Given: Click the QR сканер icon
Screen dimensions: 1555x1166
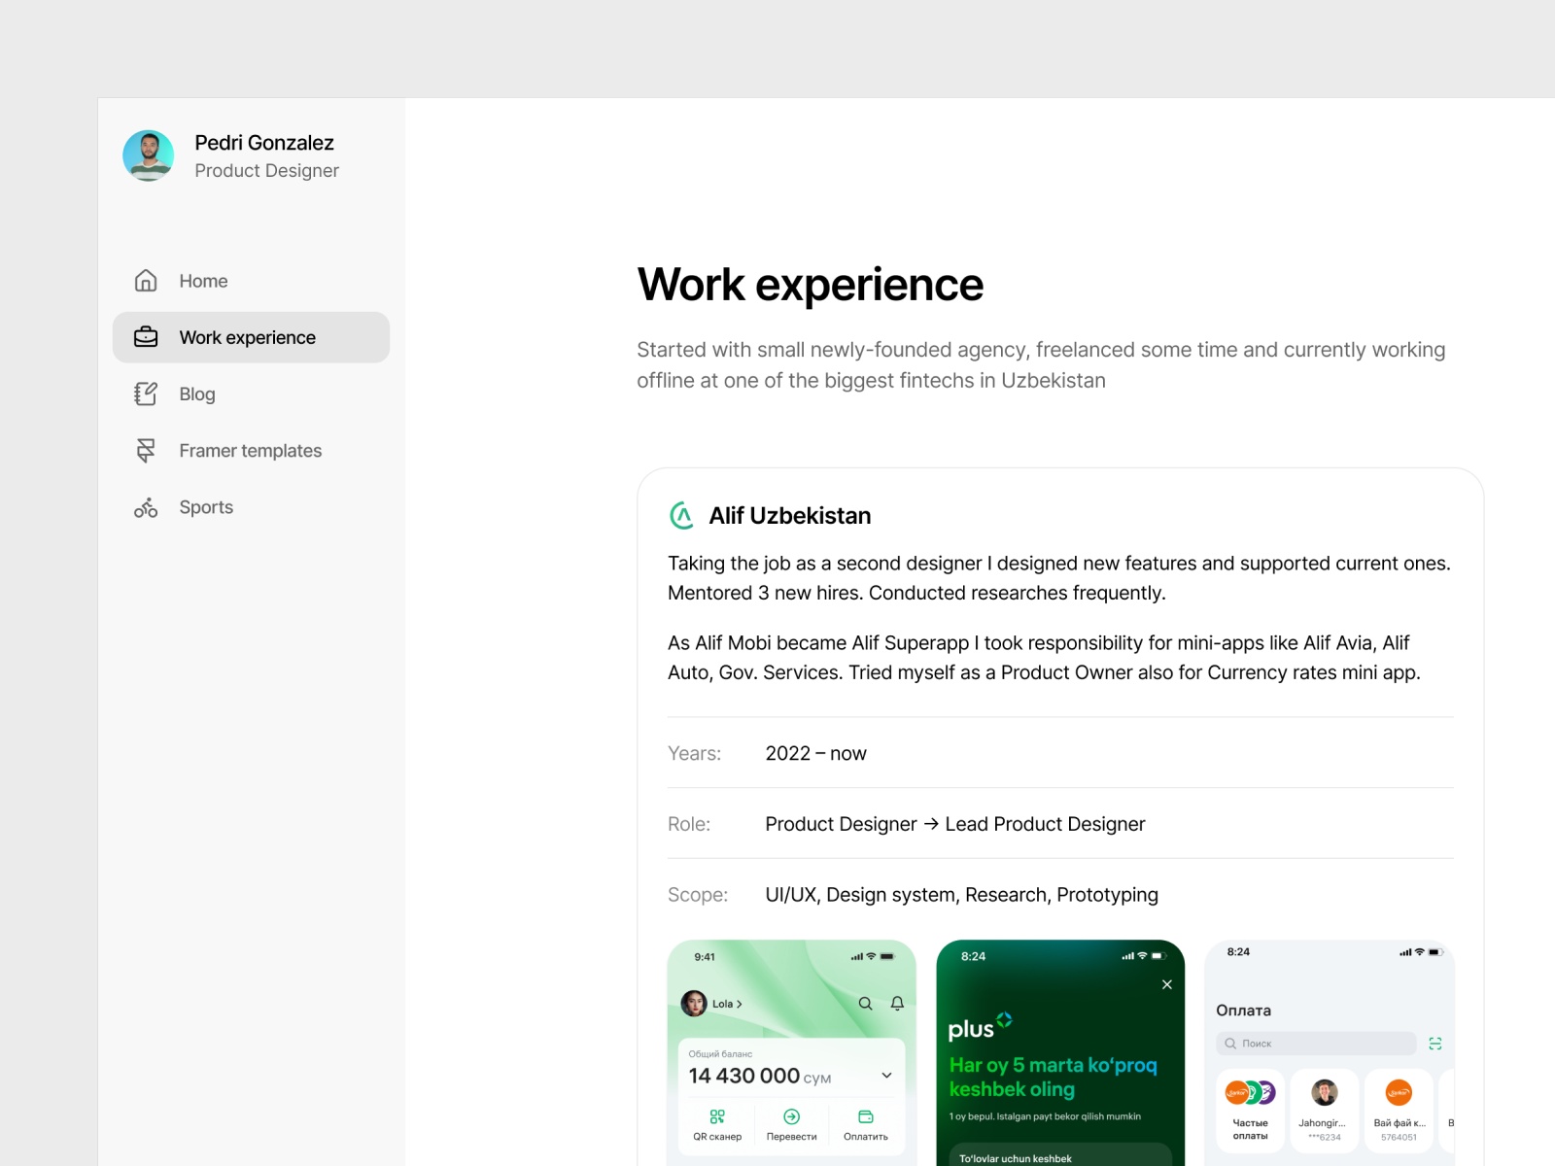Looking at the screenshot, I should pos(717,1116).
